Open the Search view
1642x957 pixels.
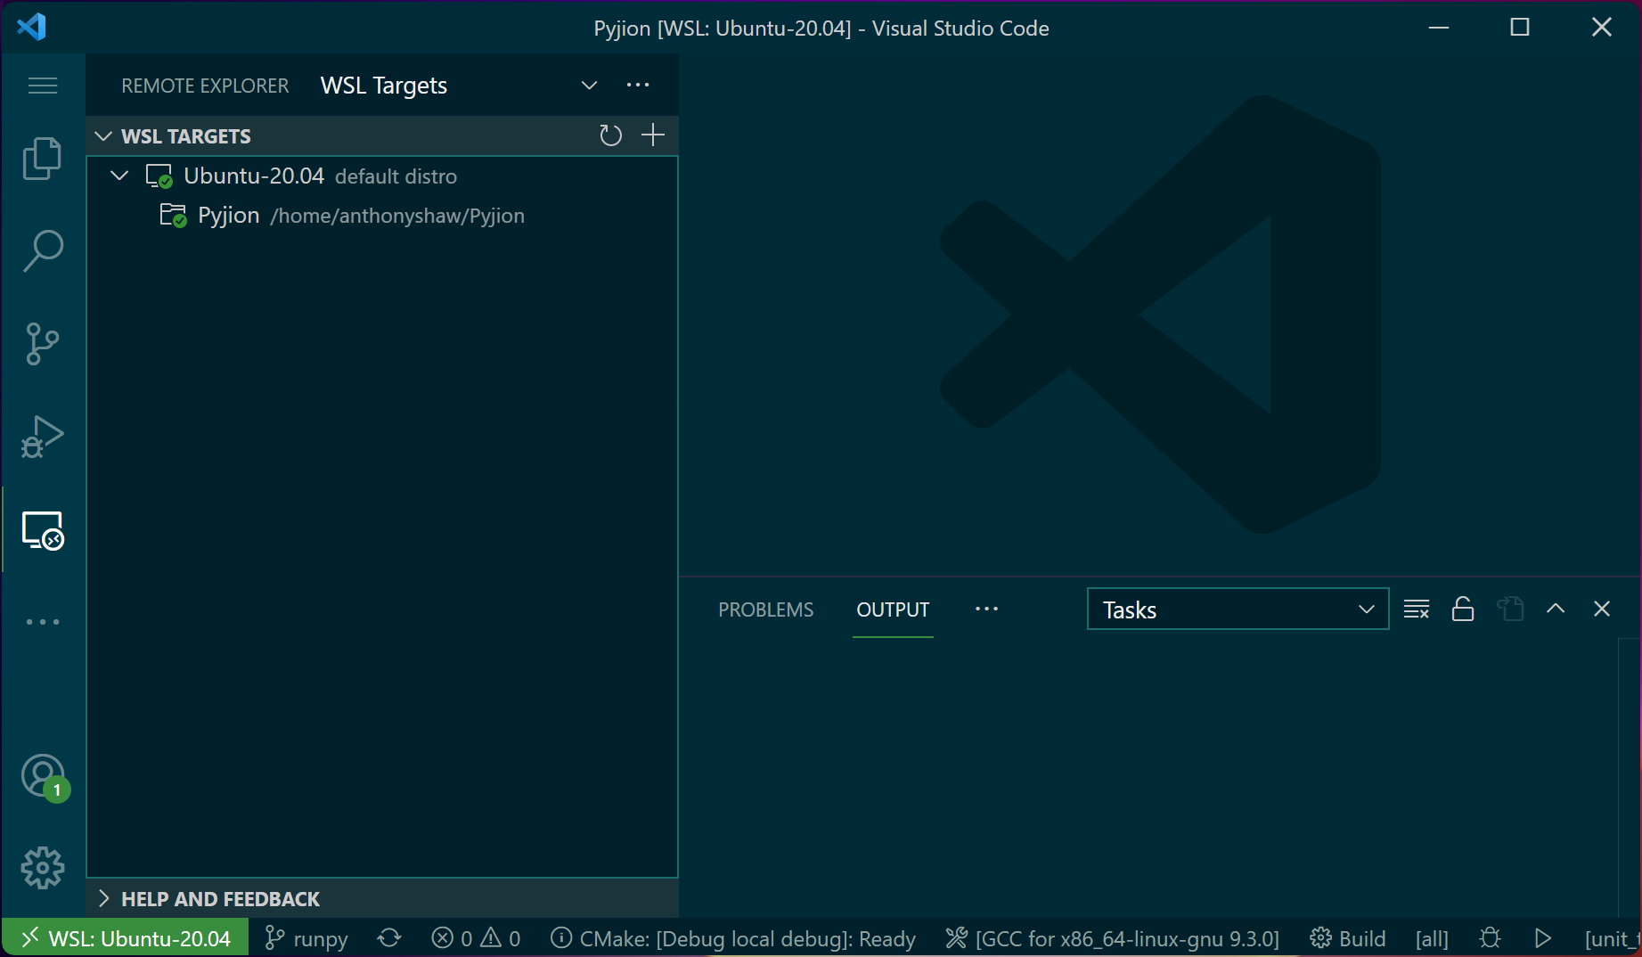41,250
